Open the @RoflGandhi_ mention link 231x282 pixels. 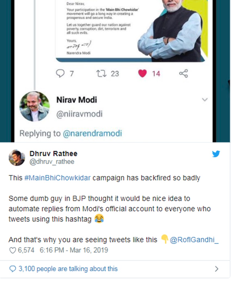click(194, 240)
